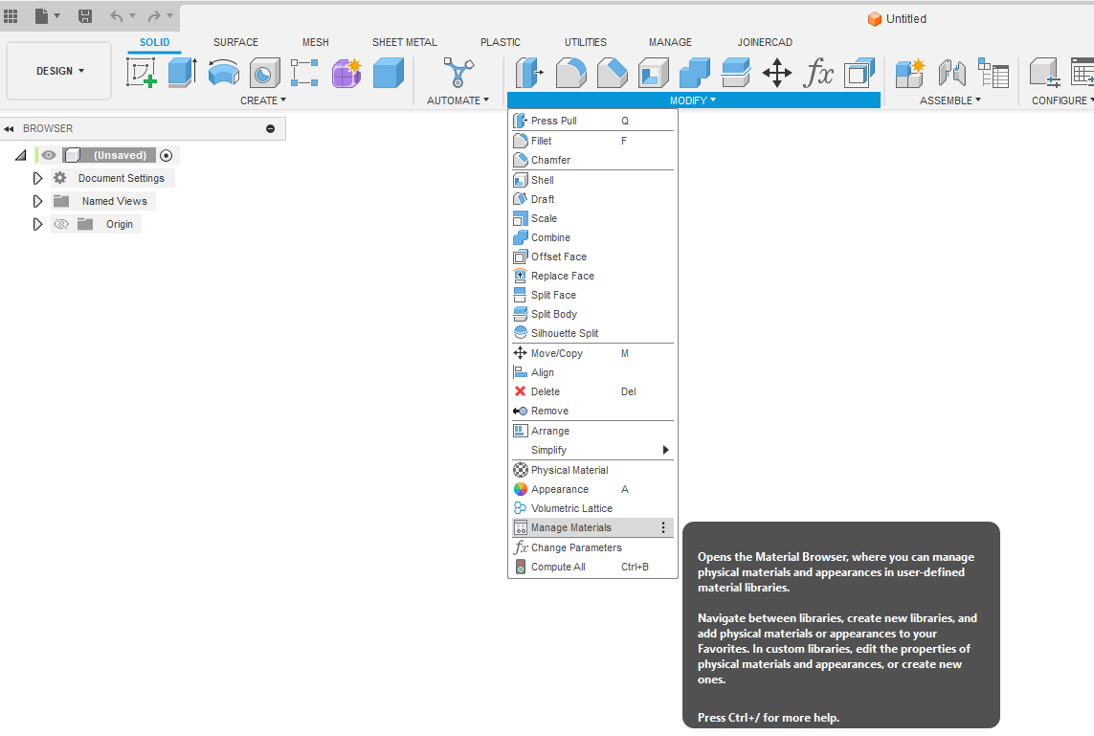The image size is (1094, 736).
Task: Open undo history dropdown arrow
Action: [x=133, y=15]
